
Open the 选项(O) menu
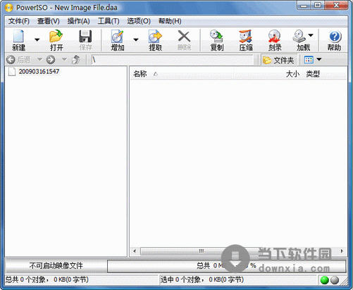coord(139,21)
